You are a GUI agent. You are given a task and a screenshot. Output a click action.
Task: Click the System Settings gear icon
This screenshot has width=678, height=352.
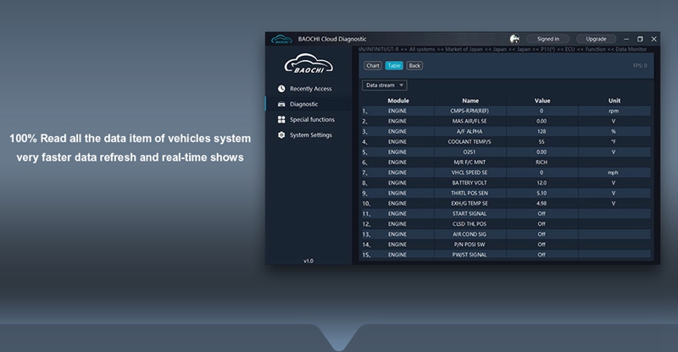point(281,135)
